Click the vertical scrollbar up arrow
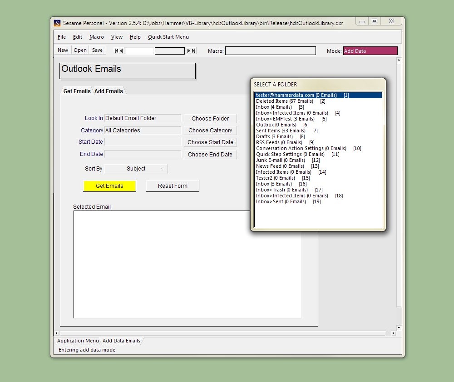The image size is (454, 382). tap(399, 60)
